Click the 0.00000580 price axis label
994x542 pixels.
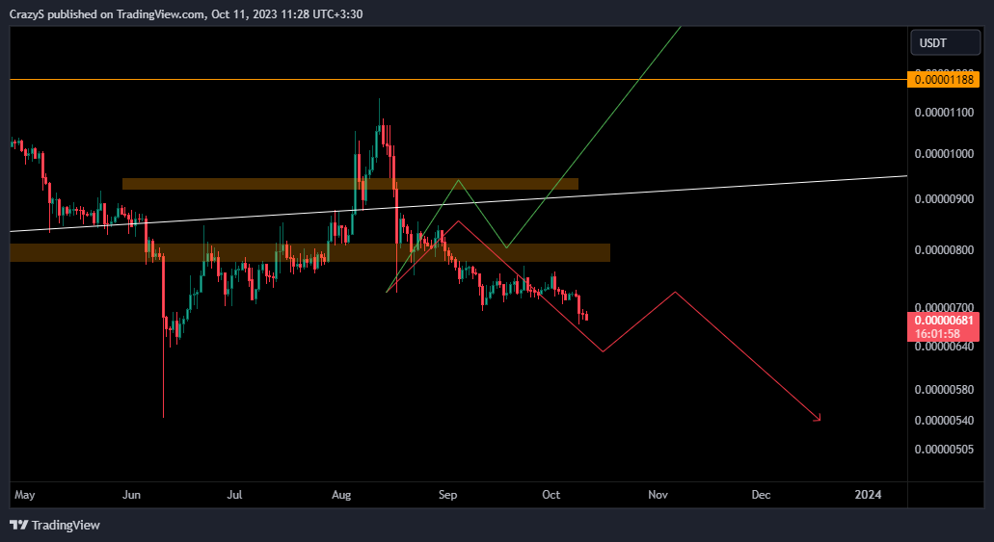[943, 389]
